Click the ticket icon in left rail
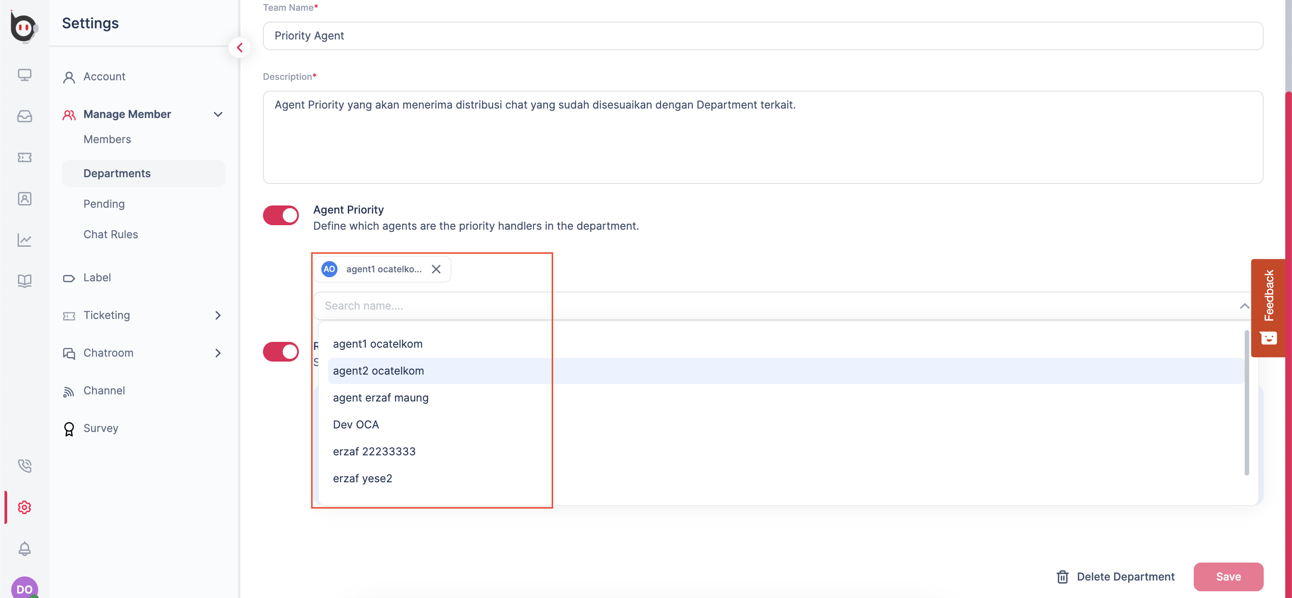 (x=24, y=157)
